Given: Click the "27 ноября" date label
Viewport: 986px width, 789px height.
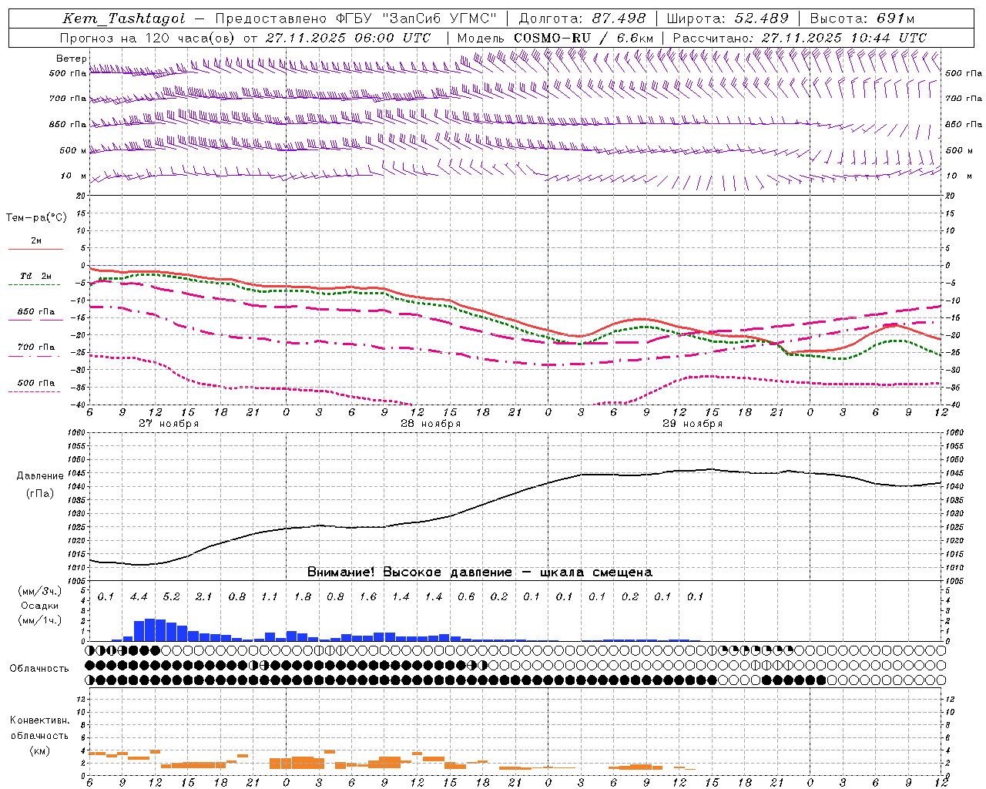Looking at the screenshot, I should pos(169,424).
